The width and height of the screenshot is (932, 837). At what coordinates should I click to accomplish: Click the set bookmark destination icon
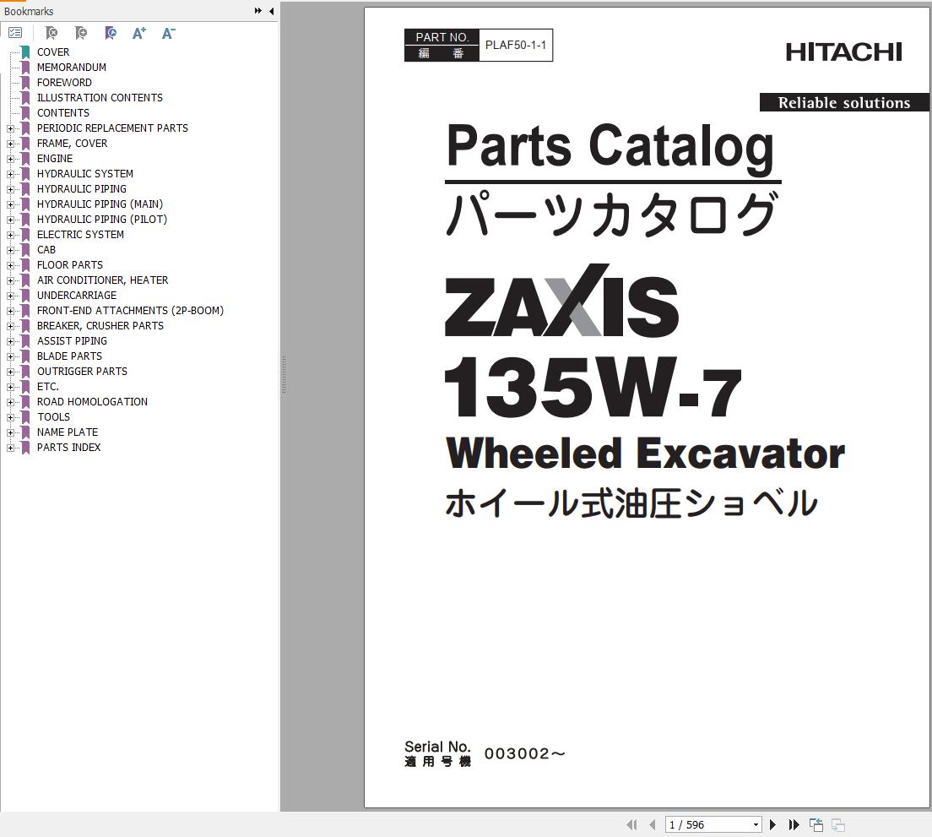[111, 33]
